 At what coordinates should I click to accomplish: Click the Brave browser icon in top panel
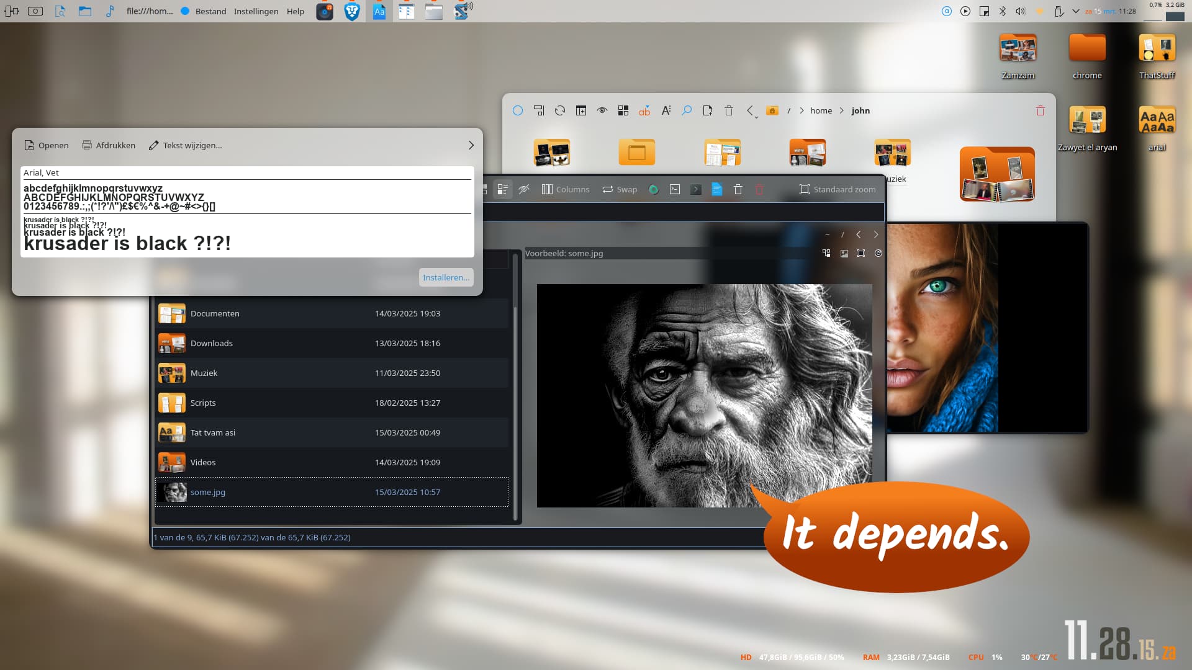(352, 11)
